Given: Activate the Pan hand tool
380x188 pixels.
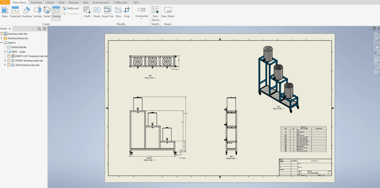Looking at the screenshot, I should (377, 46).
